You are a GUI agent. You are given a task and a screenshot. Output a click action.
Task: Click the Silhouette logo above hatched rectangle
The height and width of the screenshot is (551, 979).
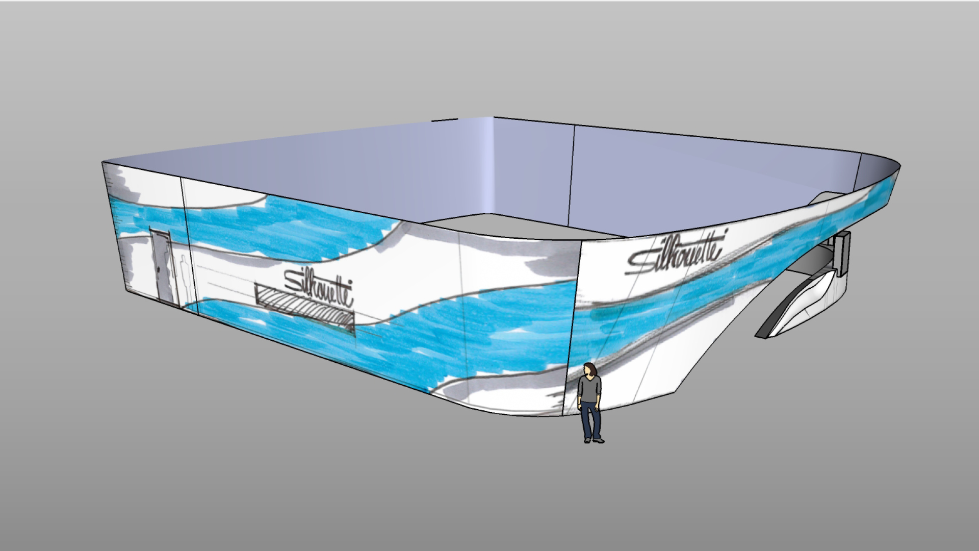pyautogui.click(x=319, y=288)
